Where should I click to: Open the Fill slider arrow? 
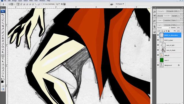pos(181,31)
